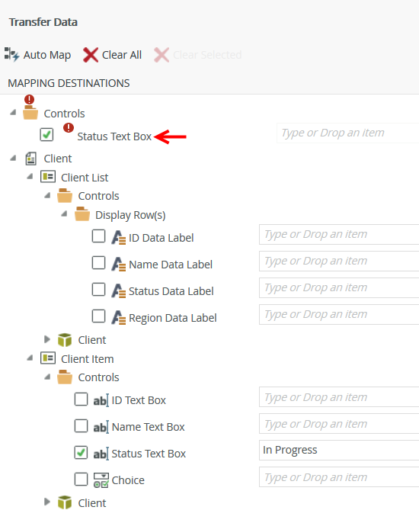Click the ID Data Label icon
The width and height of the screenshot is (419, 523).
118,238
